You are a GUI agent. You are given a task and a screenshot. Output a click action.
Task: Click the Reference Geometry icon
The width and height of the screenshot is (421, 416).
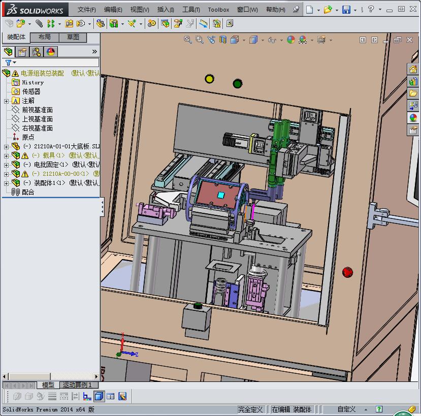coord(132,24)
